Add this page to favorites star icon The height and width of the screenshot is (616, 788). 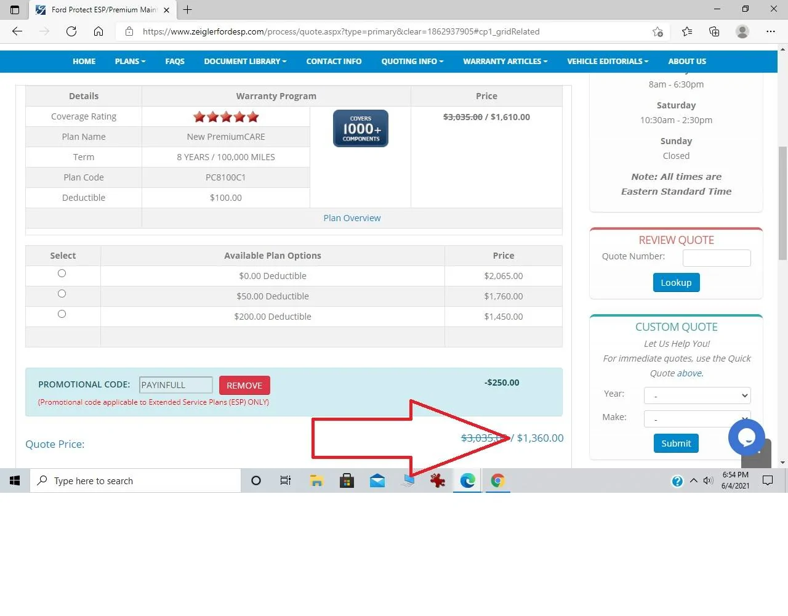coord(657,31)
